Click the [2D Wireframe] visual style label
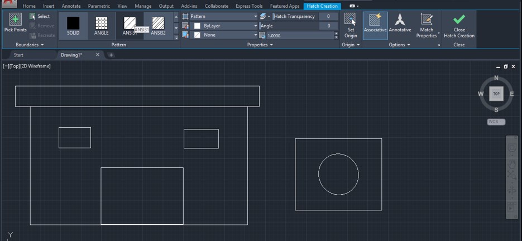 coord(35,66)
